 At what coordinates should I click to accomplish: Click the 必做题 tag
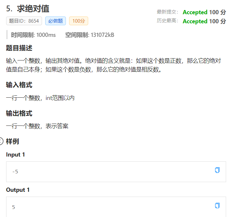tap(56, 21)
